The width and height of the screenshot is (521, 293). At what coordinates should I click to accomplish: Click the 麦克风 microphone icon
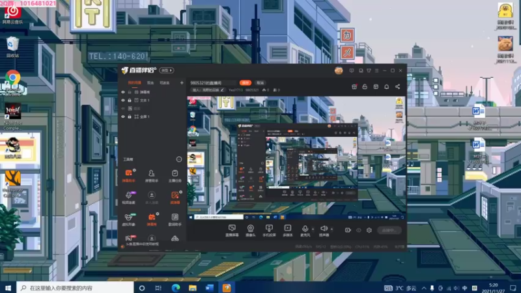[x=305, y=229]
